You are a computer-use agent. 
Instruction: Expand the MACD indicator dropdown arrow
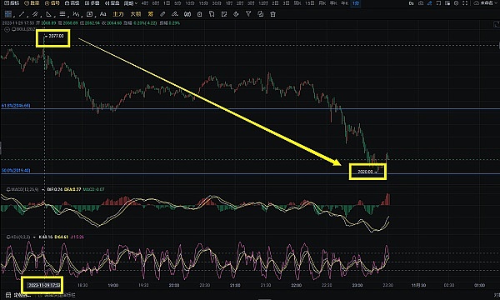pyautogui.click(x=43, y=189)
